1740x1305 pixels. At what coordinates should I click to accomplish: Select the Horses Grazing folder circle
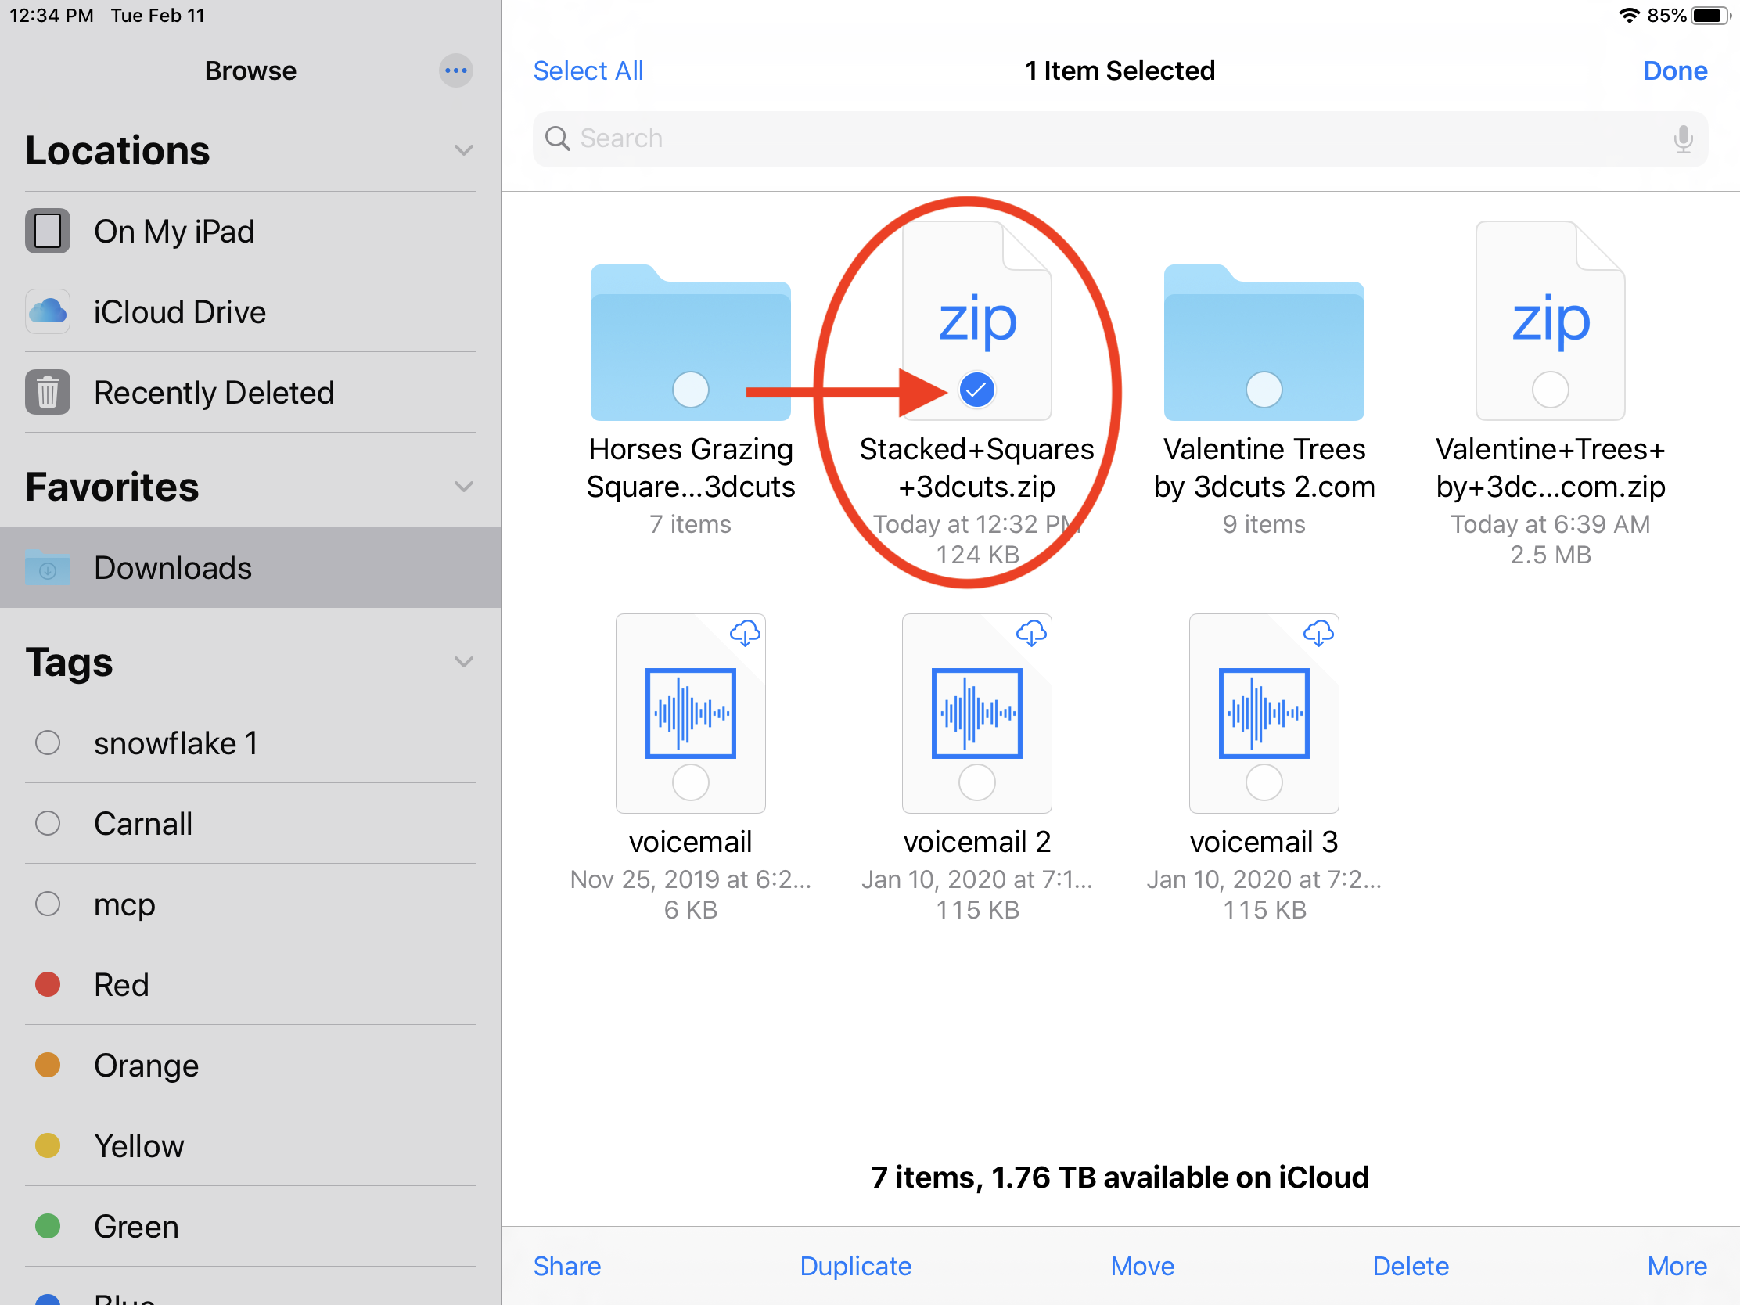pos(690,390)
